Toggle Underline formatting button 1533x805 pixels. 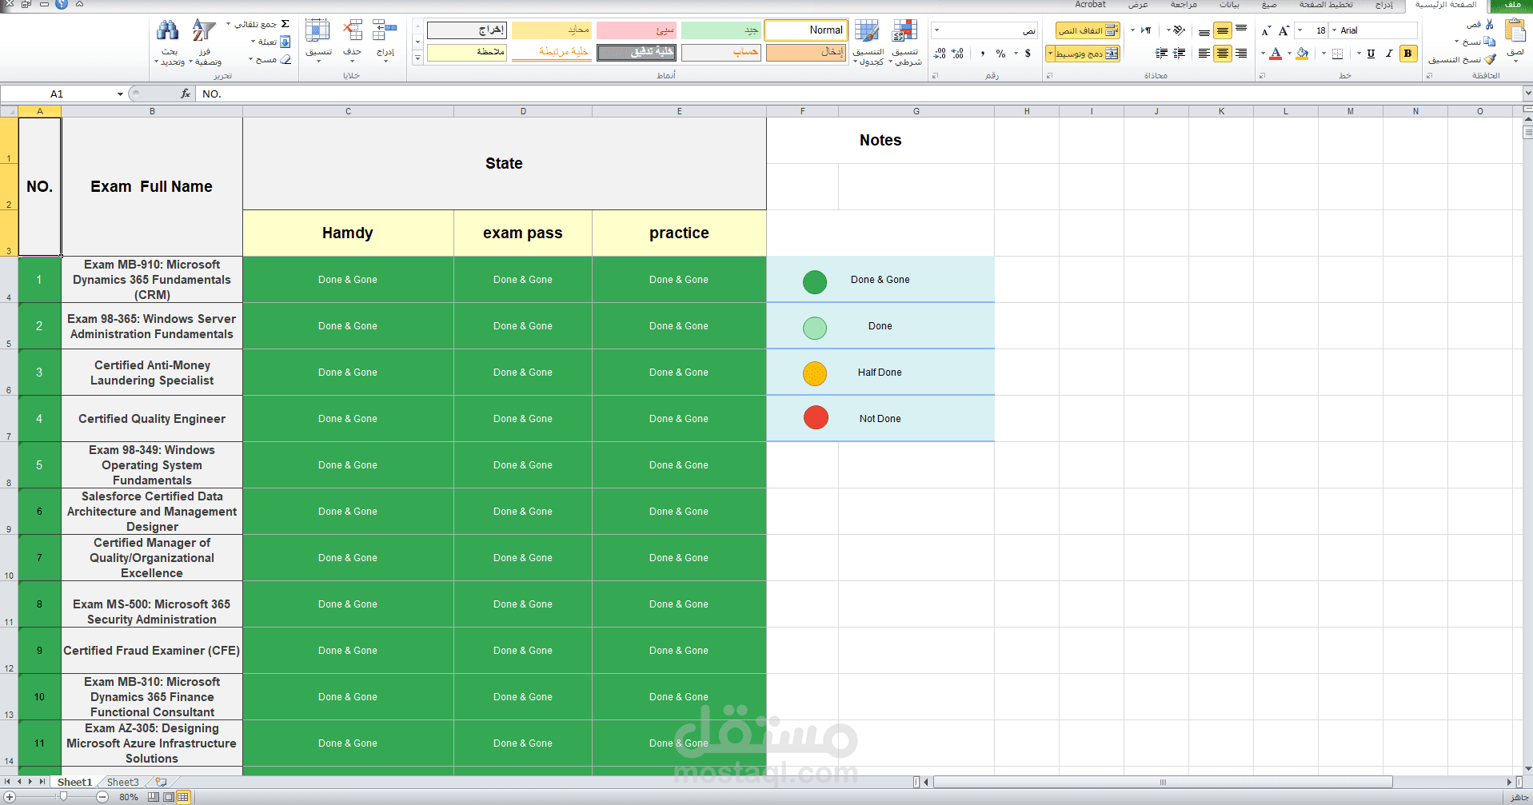(x=1371, y=54)
